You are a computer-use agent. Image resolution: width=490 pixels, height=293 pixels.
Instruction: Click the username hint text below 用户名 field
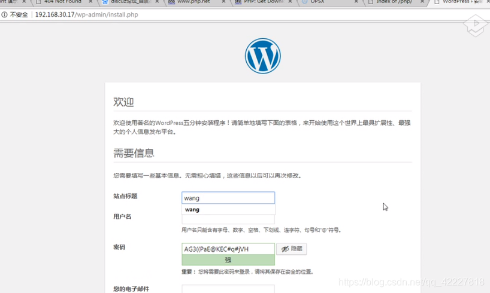[262, 230]
